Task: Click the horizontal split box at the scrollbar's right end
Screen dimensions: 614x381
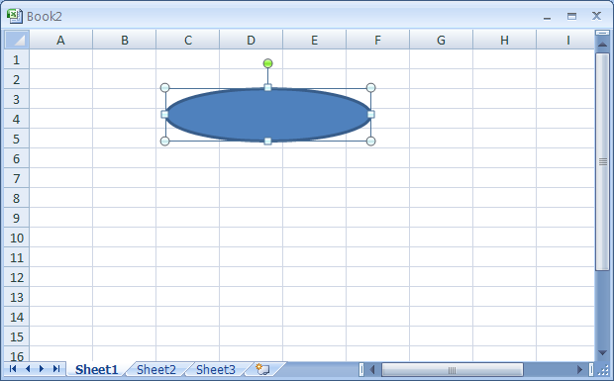Action: click(x=591, y=369)
